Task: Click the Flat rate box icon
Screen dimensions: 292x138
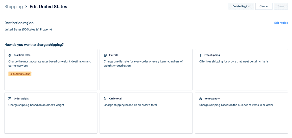Action: tap(105, 55)
